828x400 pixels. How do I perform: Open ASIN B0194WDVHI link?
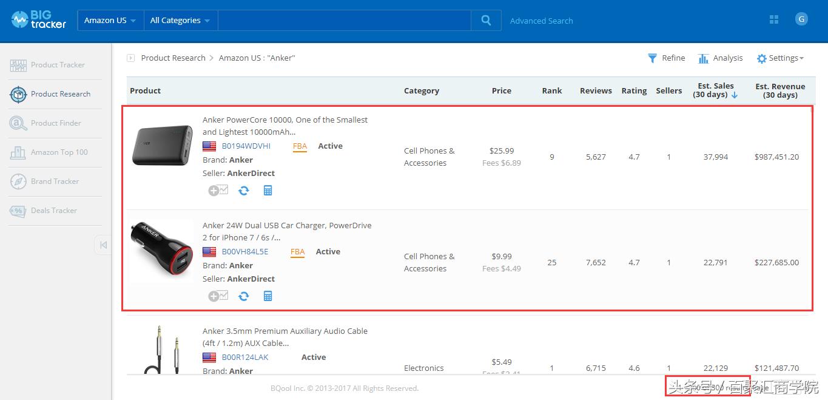(x=246, y=146)
